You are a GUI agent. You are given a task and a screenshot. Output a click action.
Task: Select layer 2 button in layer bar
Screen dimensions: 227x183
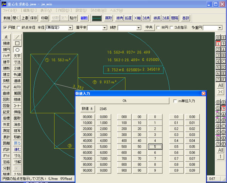coord(218,50)
